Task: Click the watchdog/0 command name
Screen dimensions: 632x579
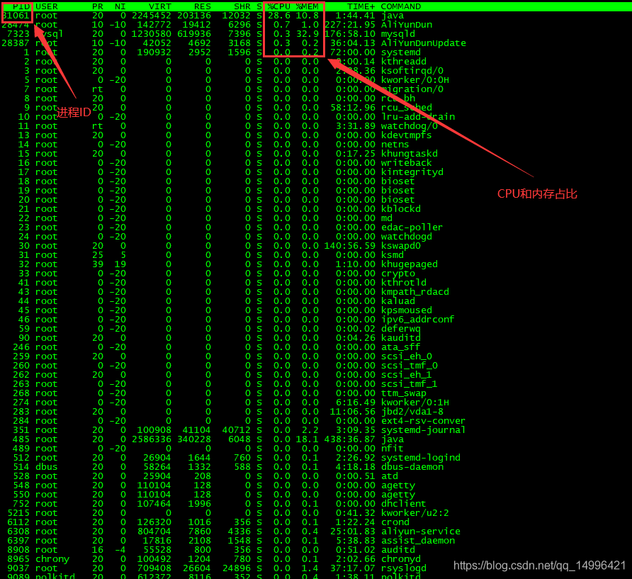Action: click(410, 126)
